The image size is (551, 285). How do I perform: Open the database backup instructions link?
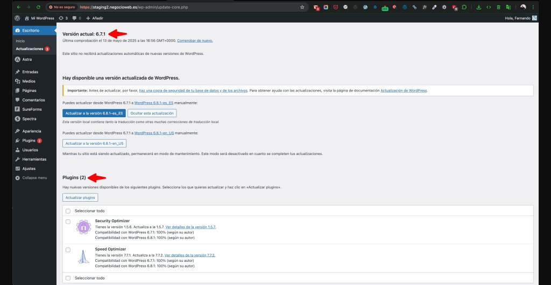tap(193, 90)
